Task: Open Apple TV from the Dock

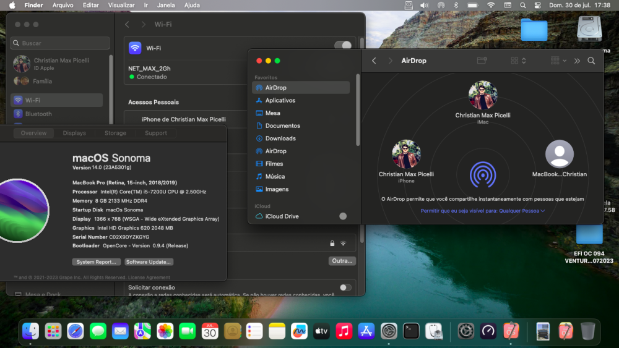Action: 321,331
